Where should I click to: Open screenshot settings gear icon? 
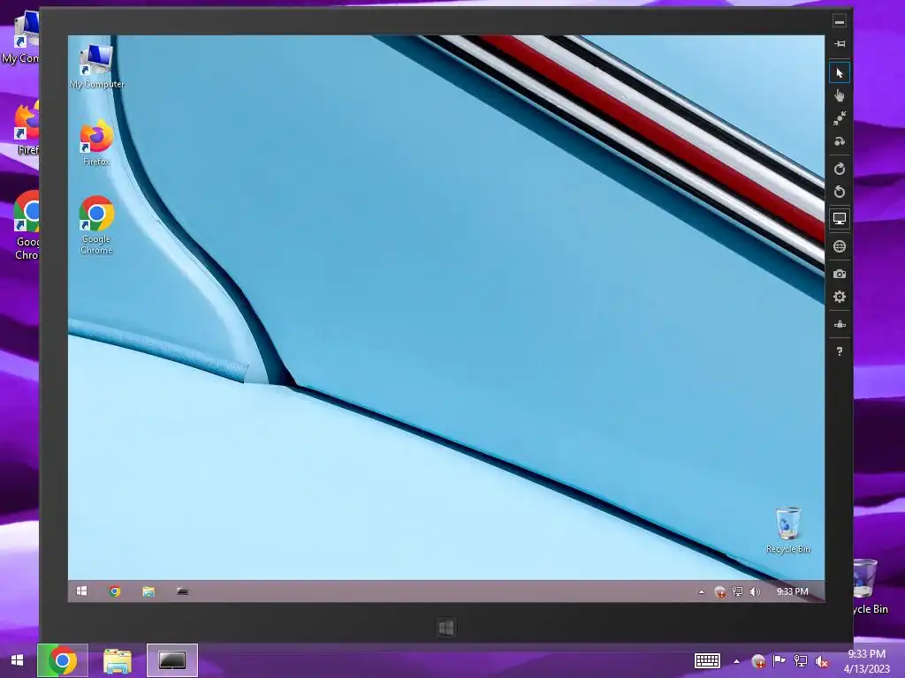pyautogui.click(x=840, y=297)
